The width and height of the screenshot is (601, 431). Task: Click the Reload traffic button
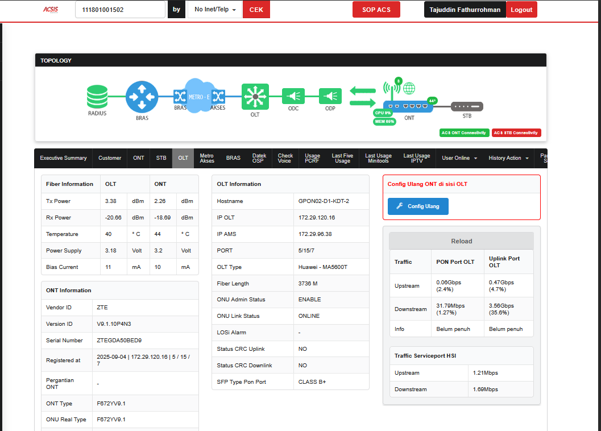pos(461,241)
